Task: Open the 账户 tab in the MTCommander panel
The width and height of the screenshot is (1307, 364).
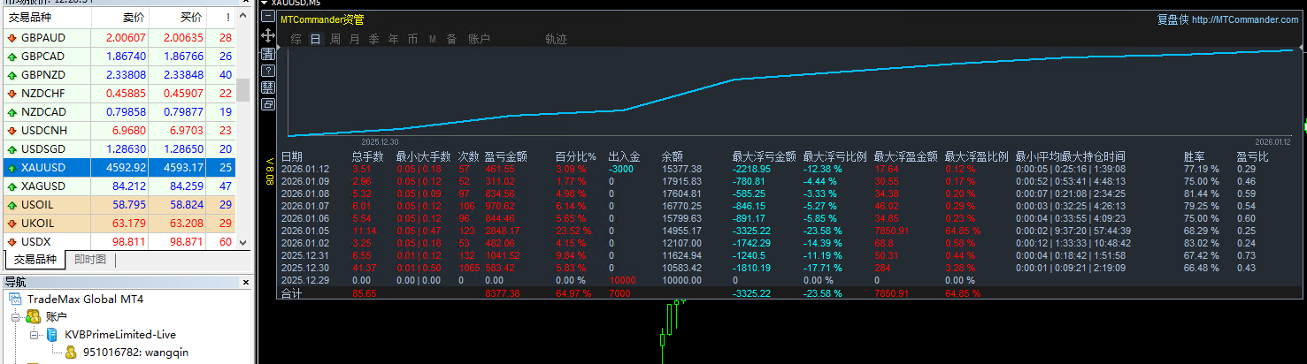Action: [x=479, y=39]
